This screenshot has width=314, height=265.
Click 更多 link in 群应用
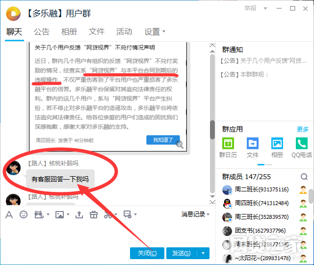[x=303, y=130]
